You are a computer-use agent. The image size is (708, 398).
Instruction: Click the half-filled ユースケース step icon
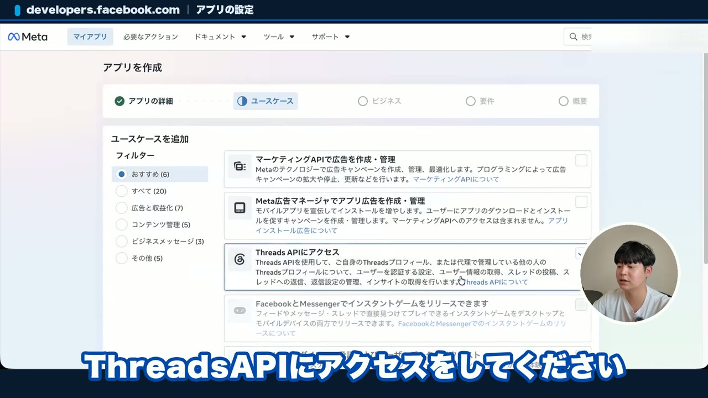point(242,101)
